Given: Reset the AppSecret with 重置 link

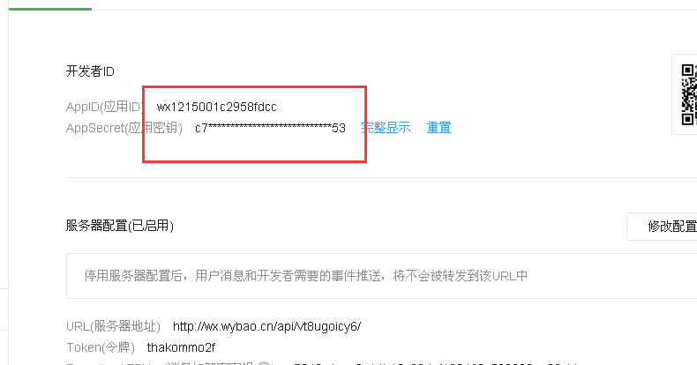Looking at the screenshot, I should pos(438,128).
